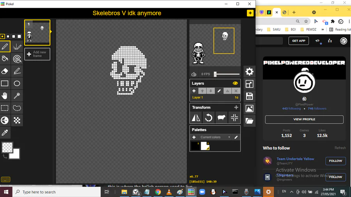The width and height of the screenshot is (351, 197).
Task: Select the Paint bucket tool
Action: 5,59
